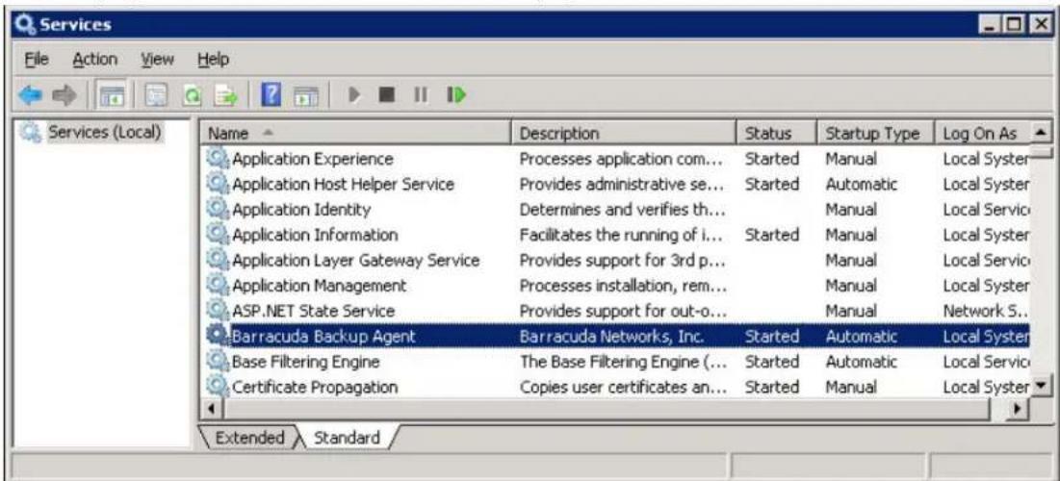Click Started status of Base Filtering Engine

[772, 362]
